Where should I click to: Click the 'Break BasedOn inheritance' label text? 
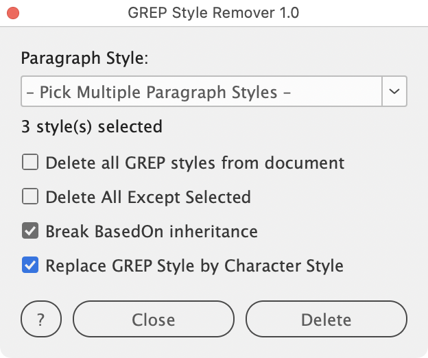point(152,232)
